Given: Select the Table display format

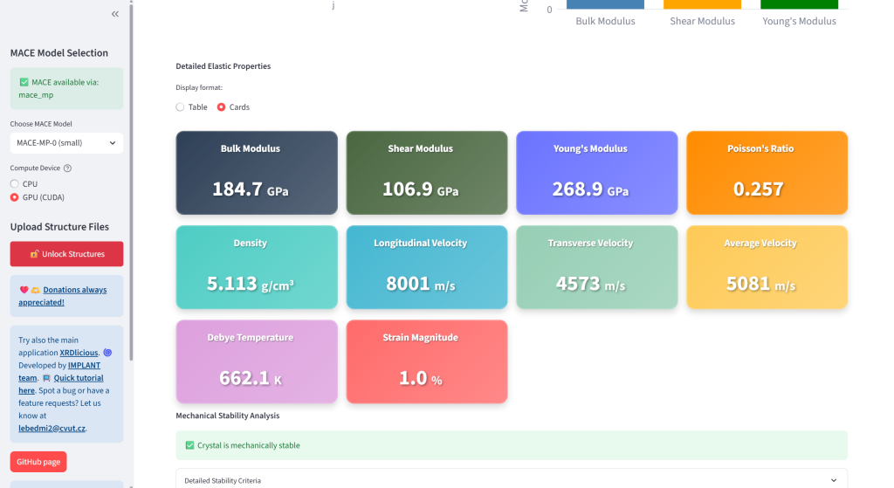Looking at the screenshot, I should pyautogui.click(x=180, y=107).
